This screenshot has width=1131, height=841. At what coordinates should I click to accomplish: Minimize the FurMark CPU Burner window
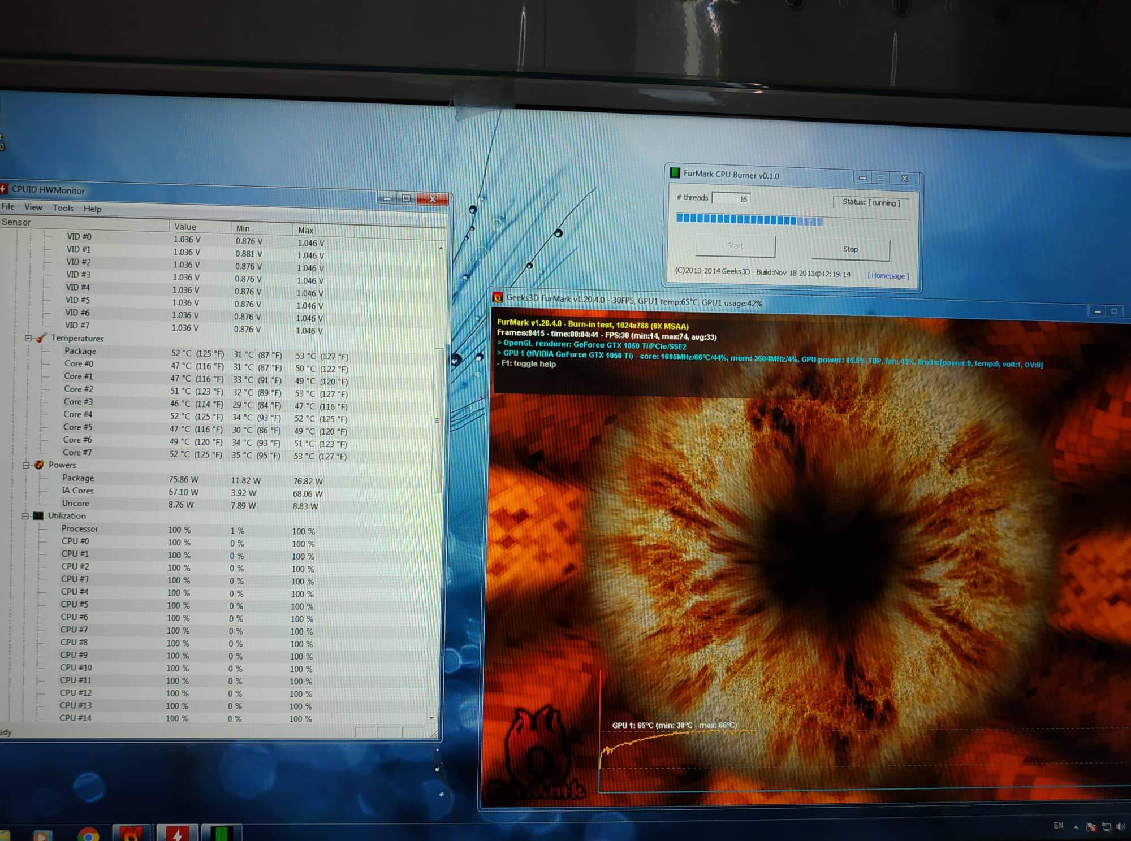click(863, 178)
